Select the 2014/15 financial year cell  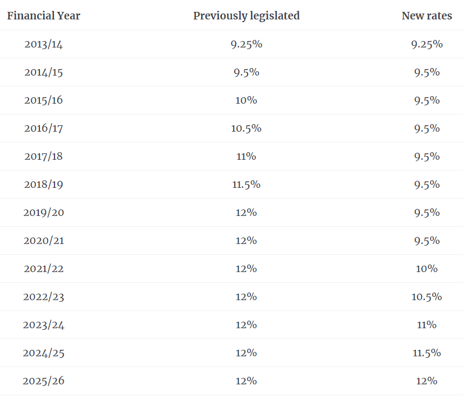pos(44,72)
